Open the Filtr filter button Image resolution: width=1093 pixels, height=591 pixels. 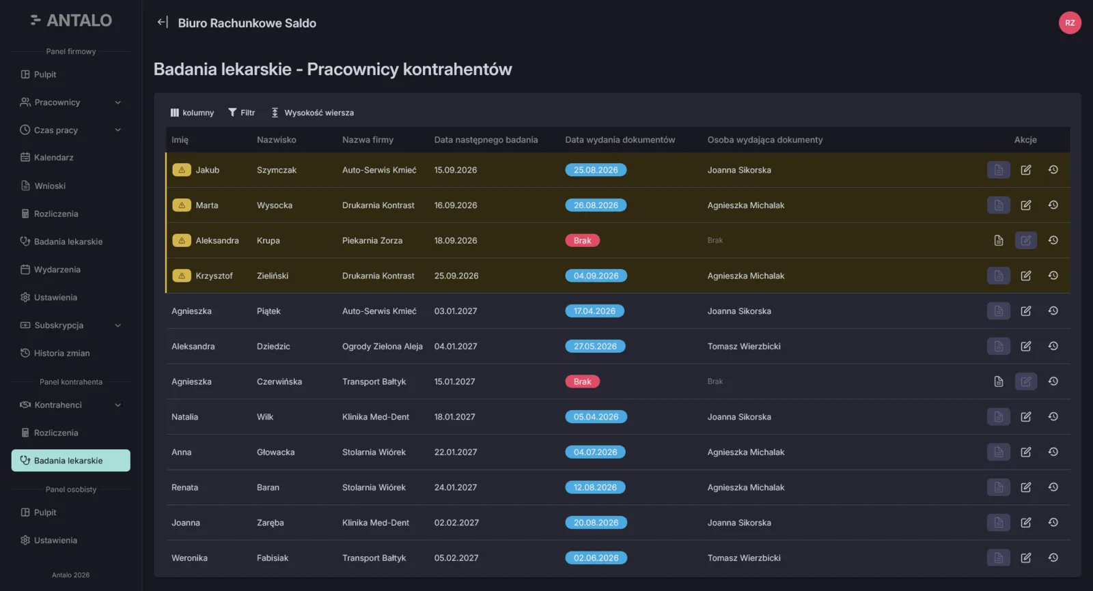[x=242, y=113]
